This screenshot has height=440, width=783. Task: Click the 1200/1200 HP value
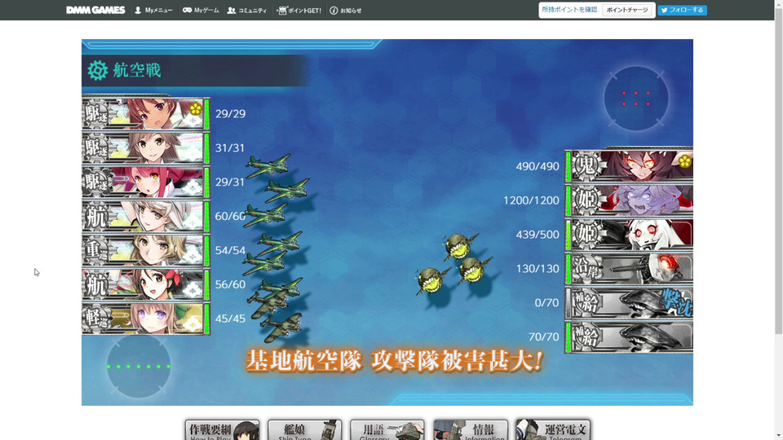(x=531, y=200)
